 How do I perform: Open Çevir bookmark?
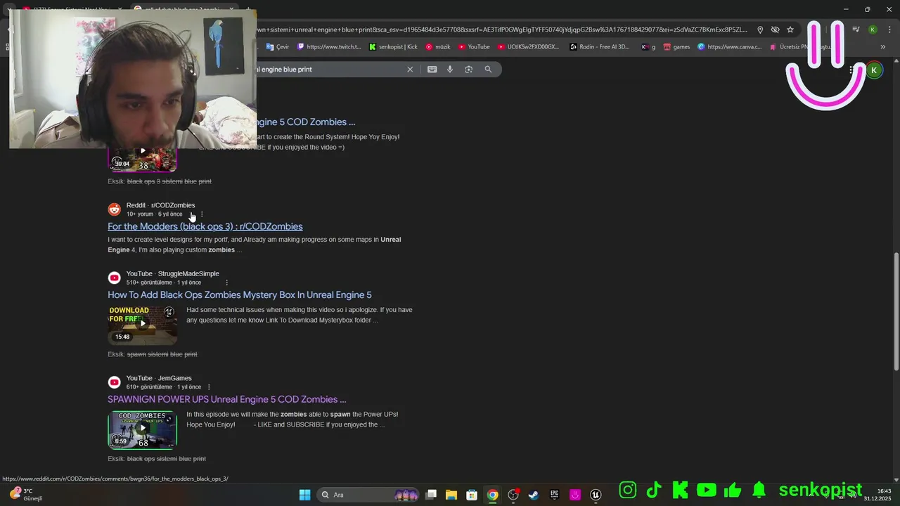278,47
